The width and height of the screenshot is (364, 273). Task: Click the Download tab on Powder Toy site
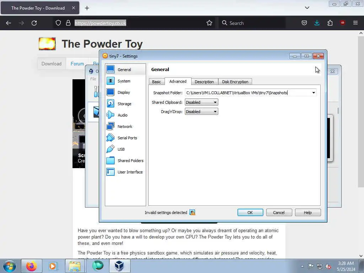coord(52,64)
